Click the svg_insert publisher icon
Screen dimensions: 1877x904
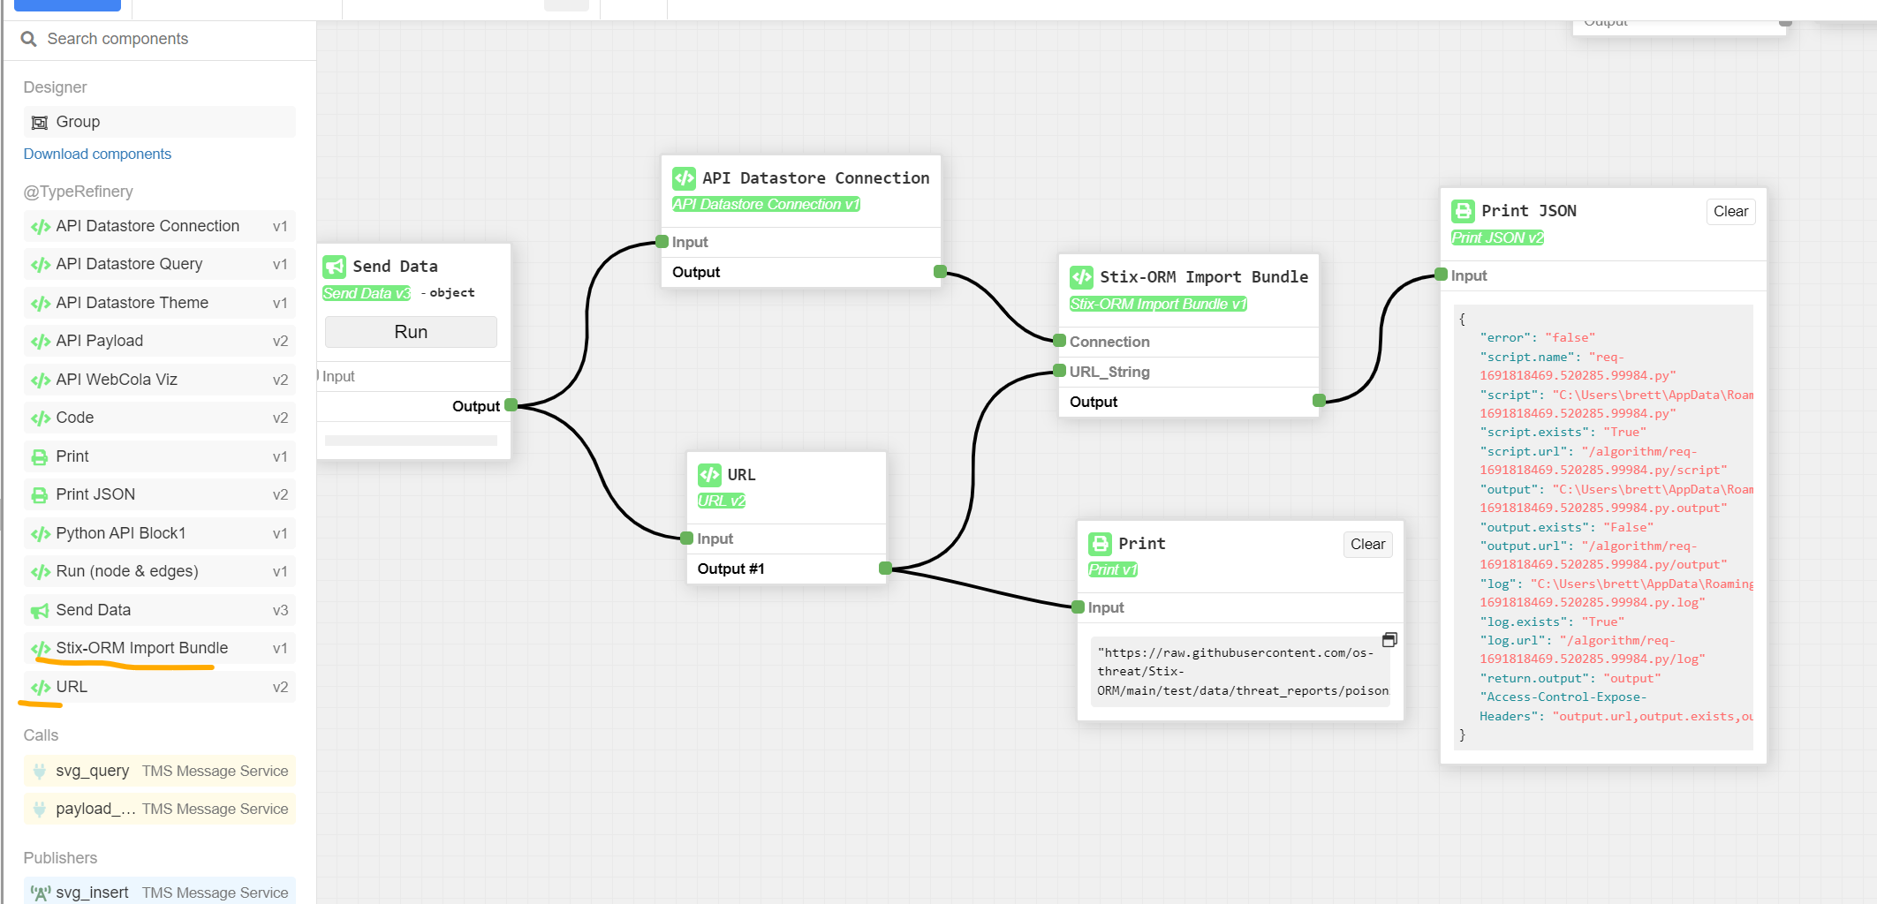(40, 892)
